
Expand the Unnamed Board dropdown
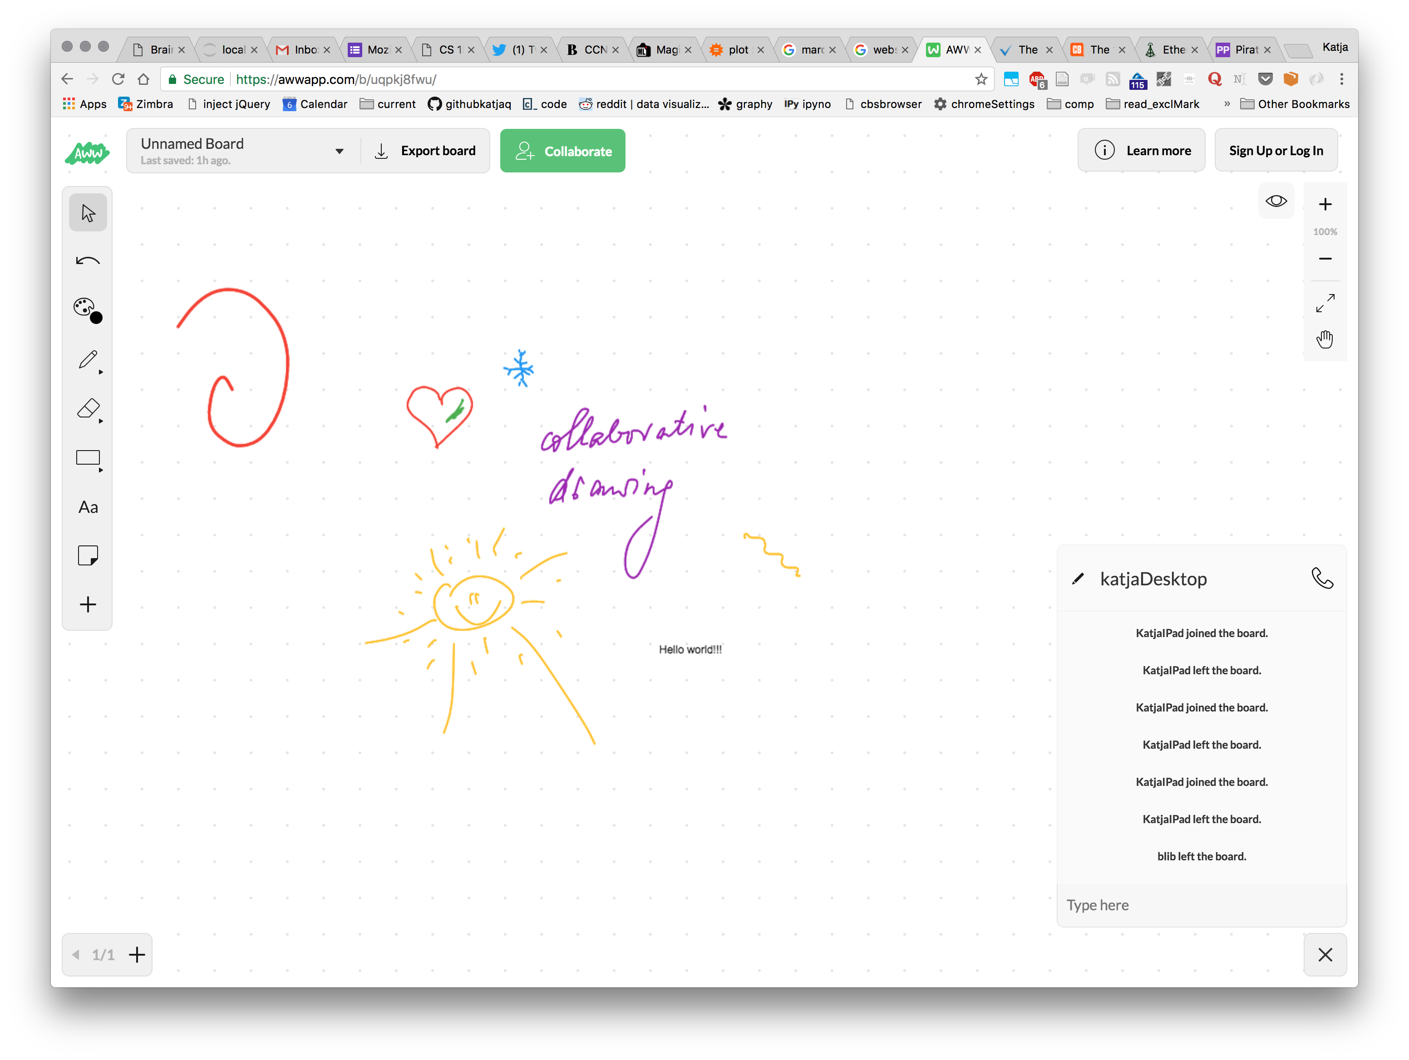coord(339,151)
